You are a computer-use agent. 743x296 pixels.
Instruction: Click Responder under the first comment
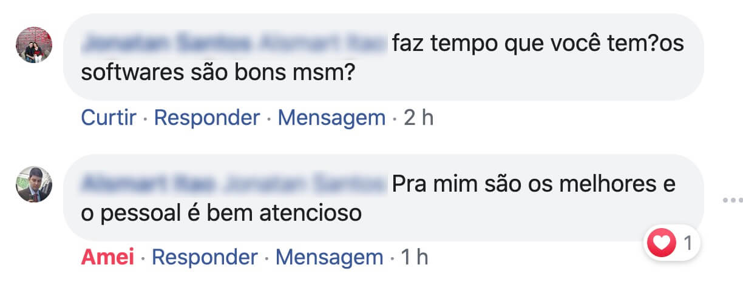tap(207, 118)
